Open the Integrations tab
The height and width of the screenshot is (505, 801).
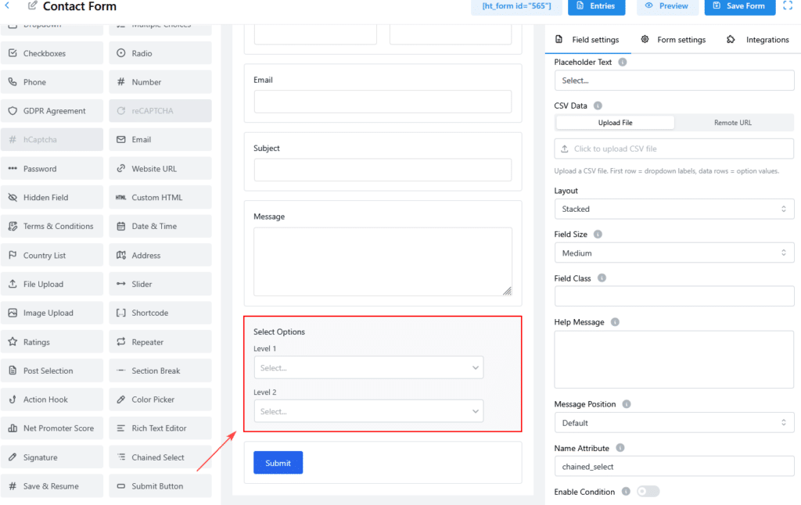point(758,40)
